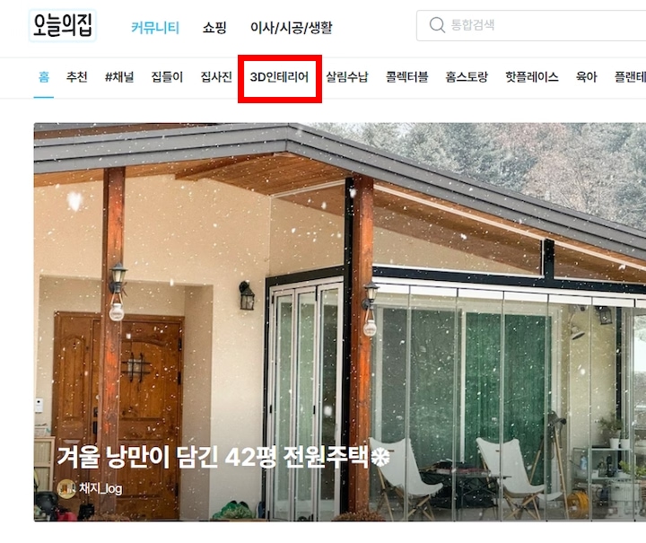The image size is (646, 543).
Task: Open the 커뮤니티 menu
Action: 155,28
